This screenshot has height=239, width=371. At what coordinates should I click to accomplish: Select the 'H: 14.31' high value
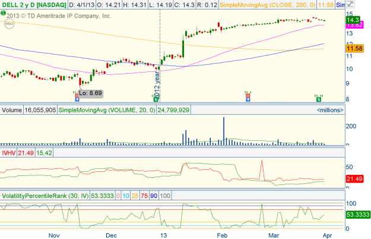pos(135,5)
